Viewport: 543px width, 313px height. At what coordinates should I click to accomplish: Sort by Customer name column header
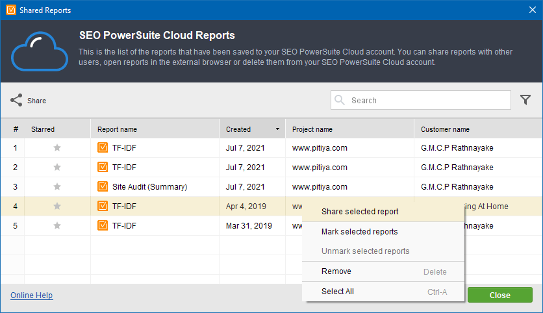coord(478,129)
